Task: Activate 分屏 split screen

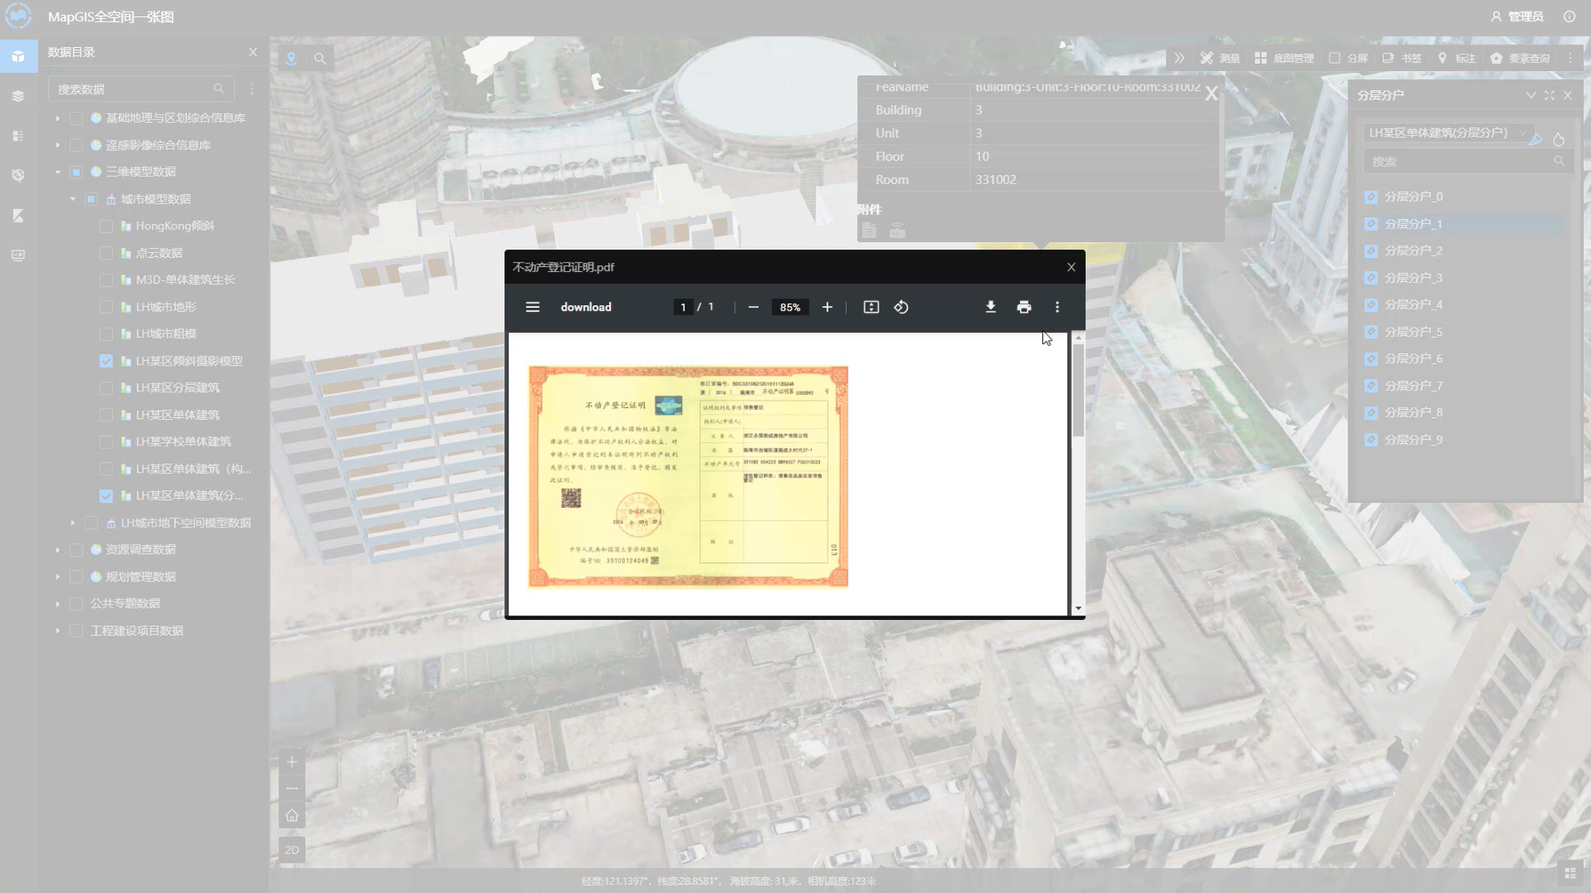Action: click(1348, 58)
